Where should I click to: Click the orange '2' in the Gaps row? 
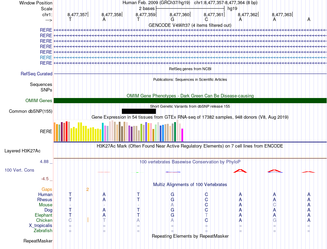(x=87, y=189)
